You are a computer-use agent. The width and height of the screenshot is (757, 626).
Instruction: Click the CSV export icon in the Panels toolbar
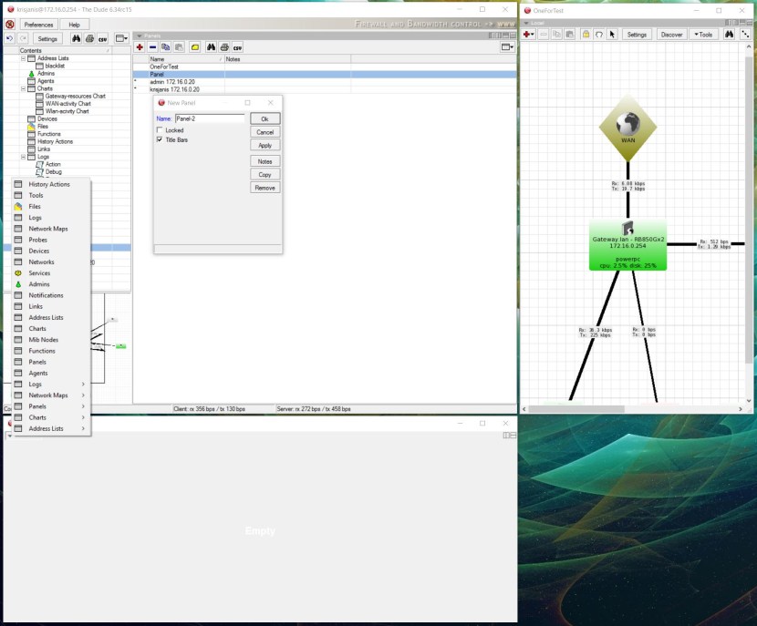[237, 46]
